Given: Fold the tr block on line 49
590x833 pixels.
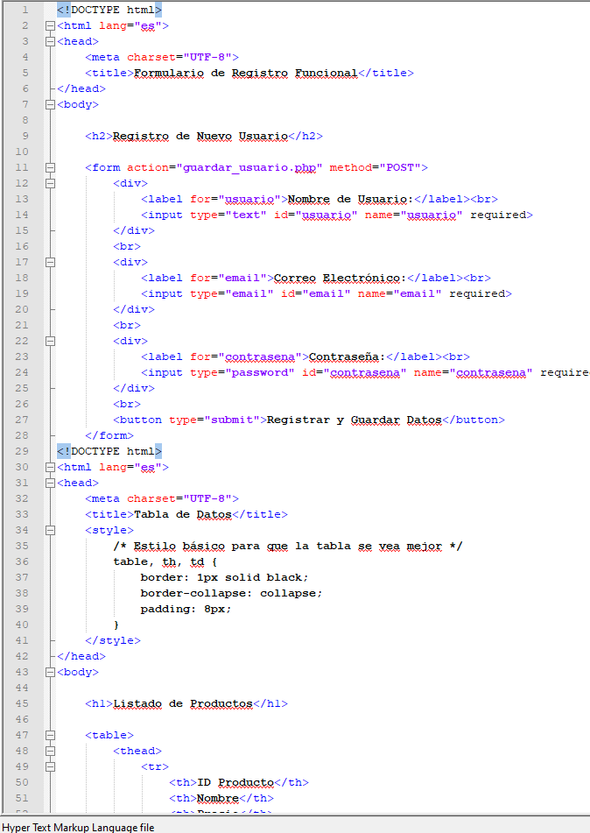Looking at the screenshot, I should pos(50,766).
